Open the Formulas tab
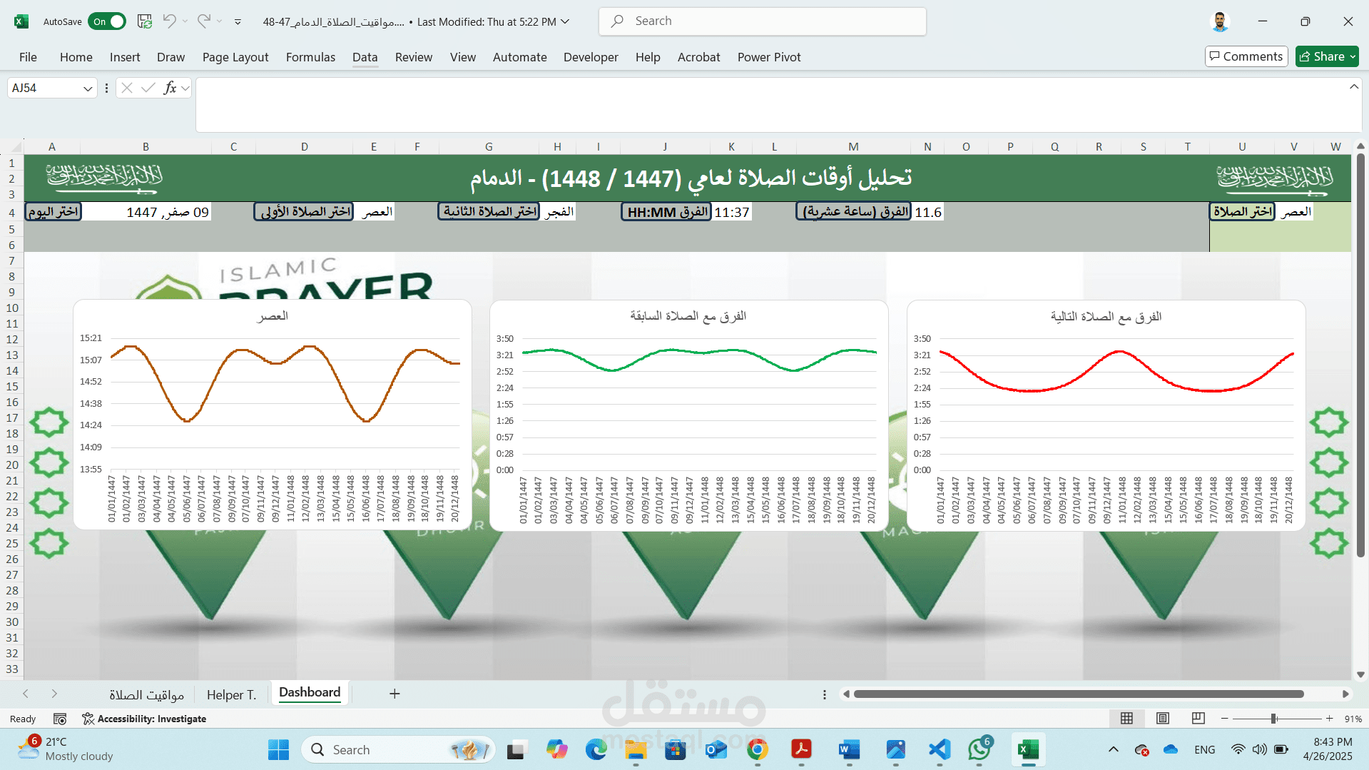This screenshot has height=770, width=1369. tap(310, 57)
